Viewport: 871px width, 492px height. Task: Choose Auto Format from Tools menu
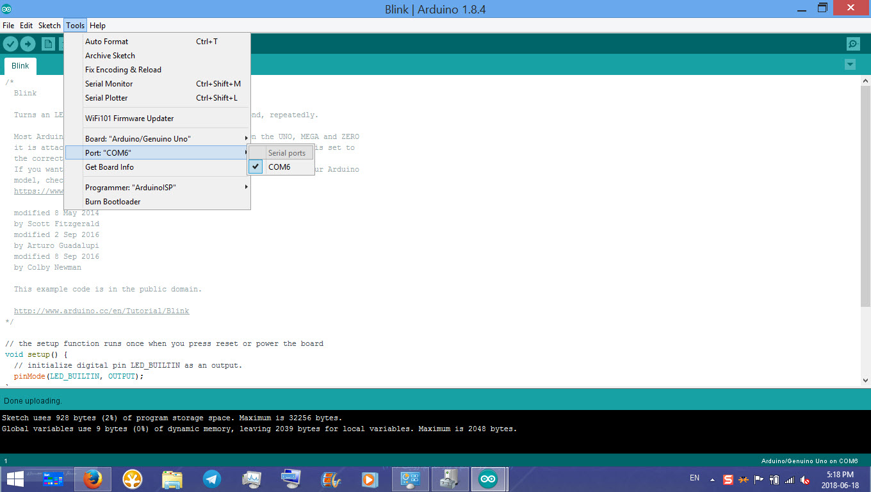click(x=157, y=42)
